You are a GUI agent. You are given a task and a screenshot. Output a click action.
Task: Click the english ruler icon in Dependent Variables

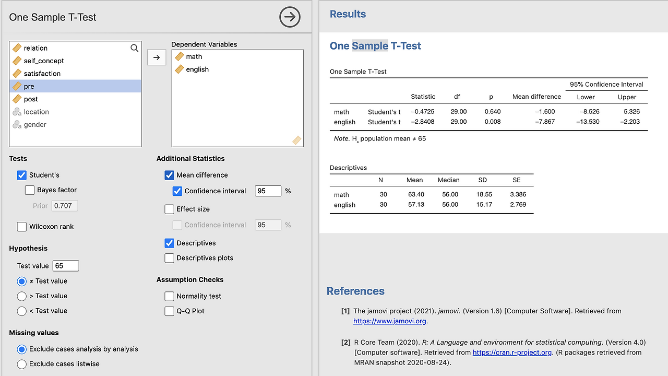pyautogui.click(x=180, y=69)
